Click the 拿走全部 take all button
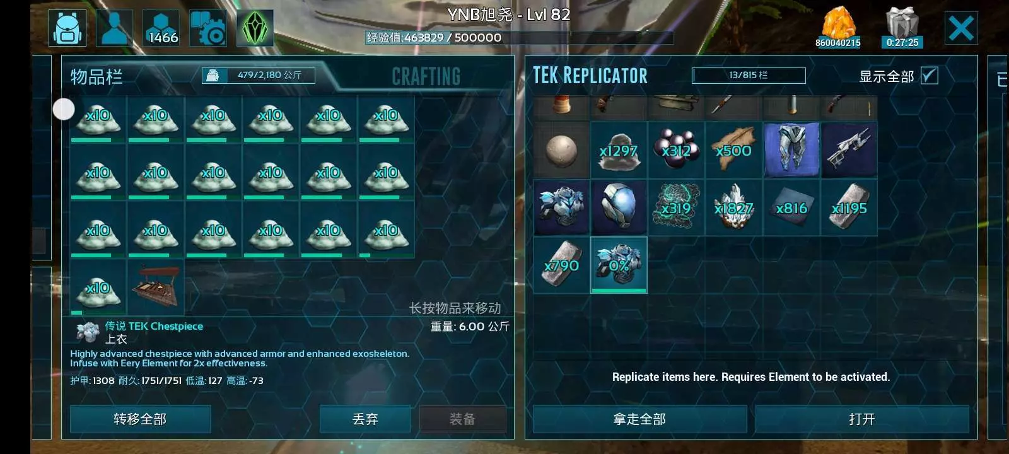Screen dimensions: 1009x454 639,419
